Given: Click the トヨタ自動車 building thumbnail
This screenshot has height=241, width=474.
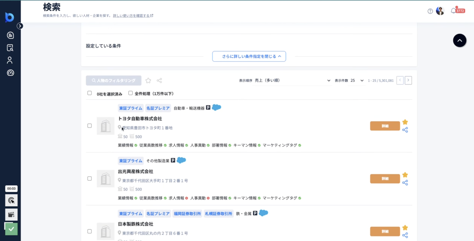Looking at the screenshot, I should coord(105,126).
